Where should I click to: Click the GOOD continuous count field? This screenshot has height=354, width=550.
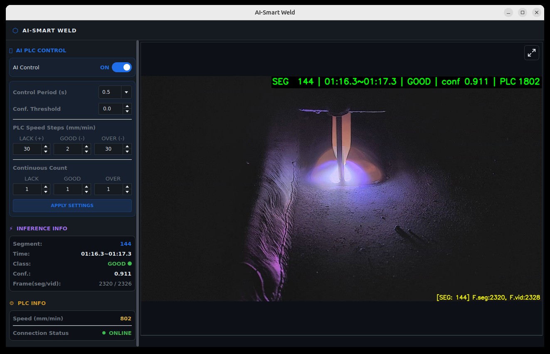(68, 189)
